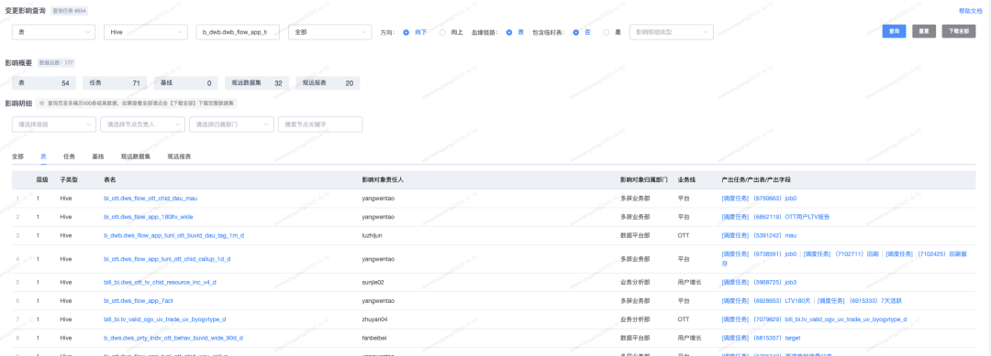The width and height of the screenshot is (991, 356).
Task: Click the 搜索节点关键字 search field
Action: tap(320, 124)
